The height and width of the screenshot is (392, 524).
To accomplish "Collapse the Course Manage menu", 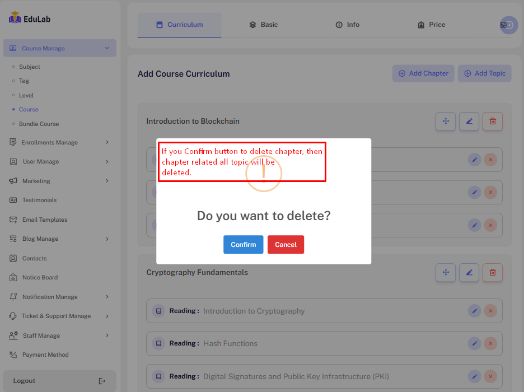I will [106, 48].
